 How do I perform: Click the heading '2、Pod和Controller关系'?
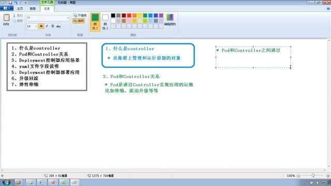coord(131,76)
